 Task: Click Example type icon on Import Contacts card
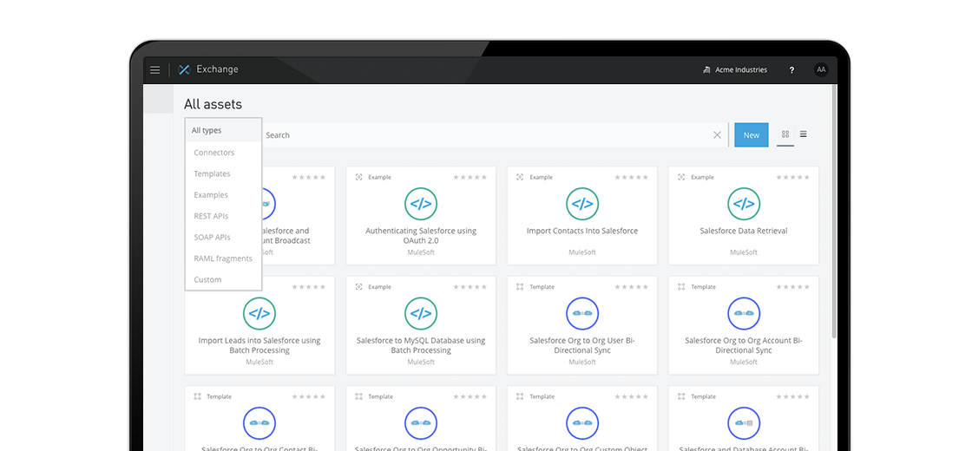(x=520, y=177)
